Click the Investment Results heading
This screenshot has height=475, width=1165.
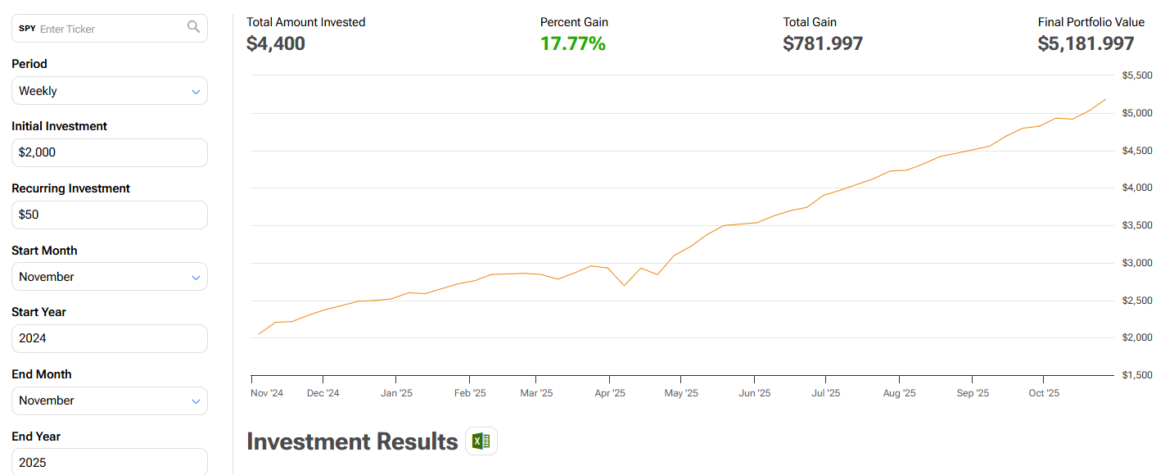pos(352,441)
